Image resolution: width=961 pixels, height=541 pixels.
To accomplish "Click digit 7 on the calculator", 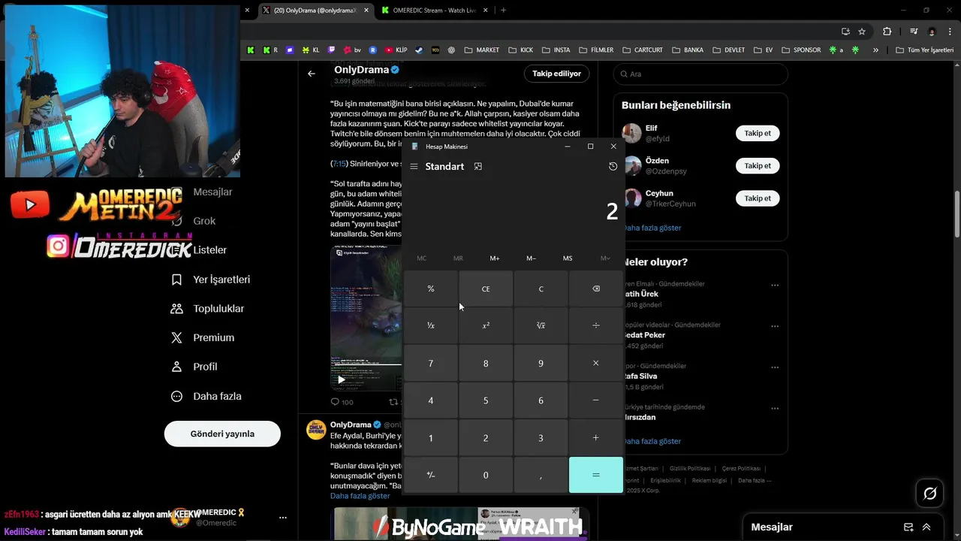I will 431,363.
